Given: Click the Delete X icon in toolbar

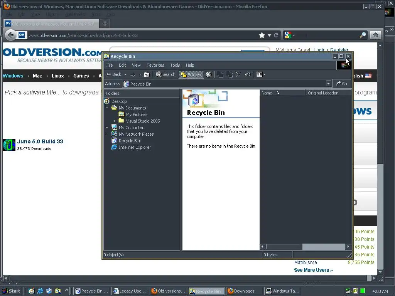Looking at the screenshot, I should [x=238, y=74].
